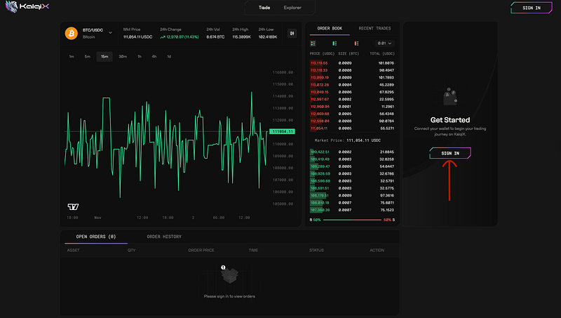Click the Bitcoin coin icon

pos(71,33)
